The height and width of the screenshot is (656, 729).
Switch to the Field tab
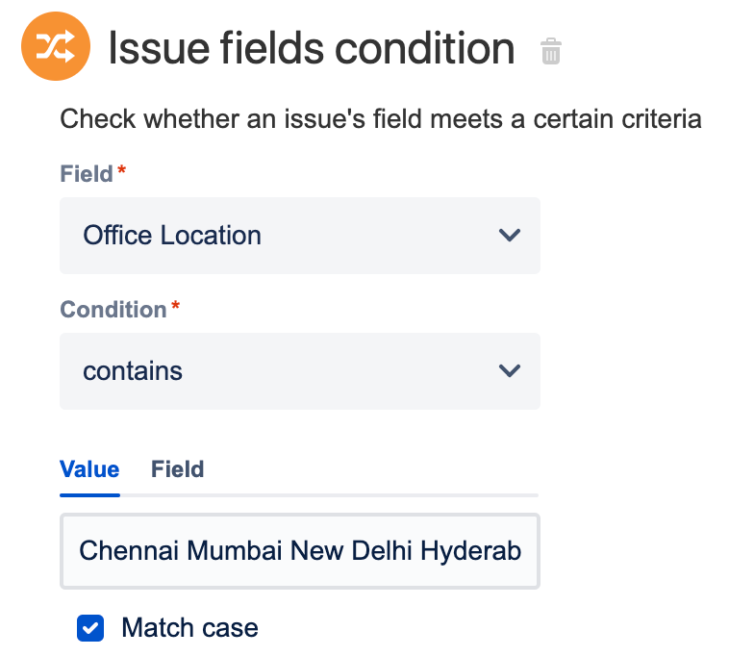point(178,469)
